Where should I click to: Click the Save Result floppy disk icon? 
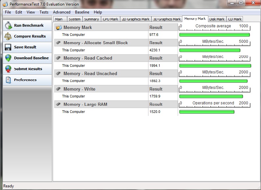click(8, 47)
